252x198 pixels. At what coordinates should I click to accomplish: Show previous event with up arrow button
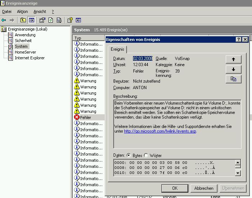pyautogui.click(x=233, y=59)
